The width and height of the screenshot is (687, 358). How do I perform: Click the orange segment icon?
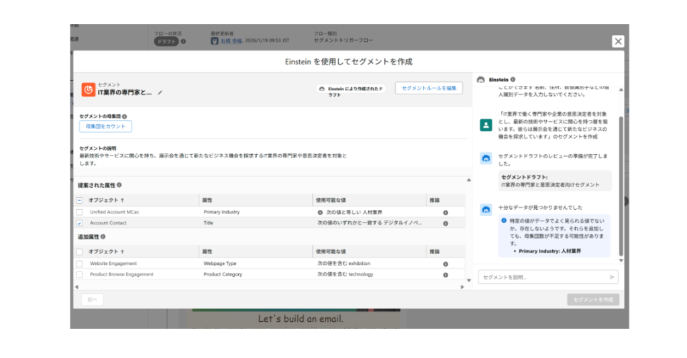[x=88, y=89]
